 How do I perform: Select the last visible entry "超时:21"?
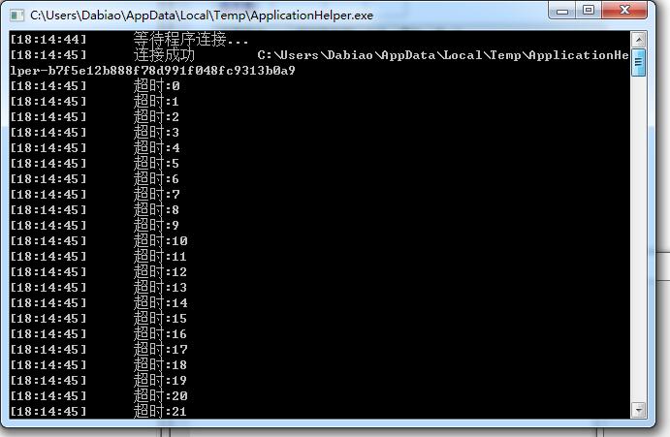pyautogui.click(x=160, y=412)
